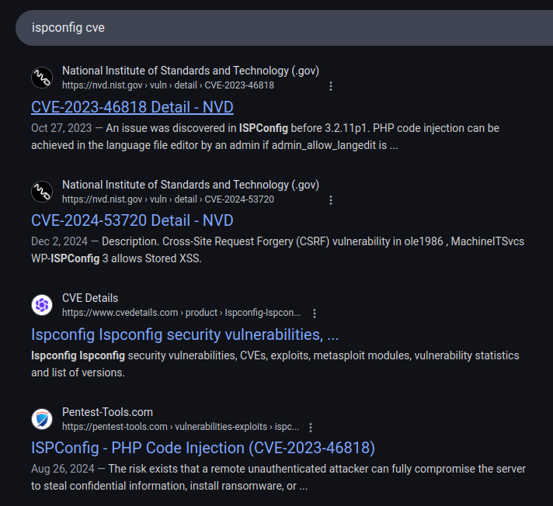This screenshot has height=506, width=553.
Task: Open the three-dot options for the pentest-tools.com result
Action: [311, 428]
